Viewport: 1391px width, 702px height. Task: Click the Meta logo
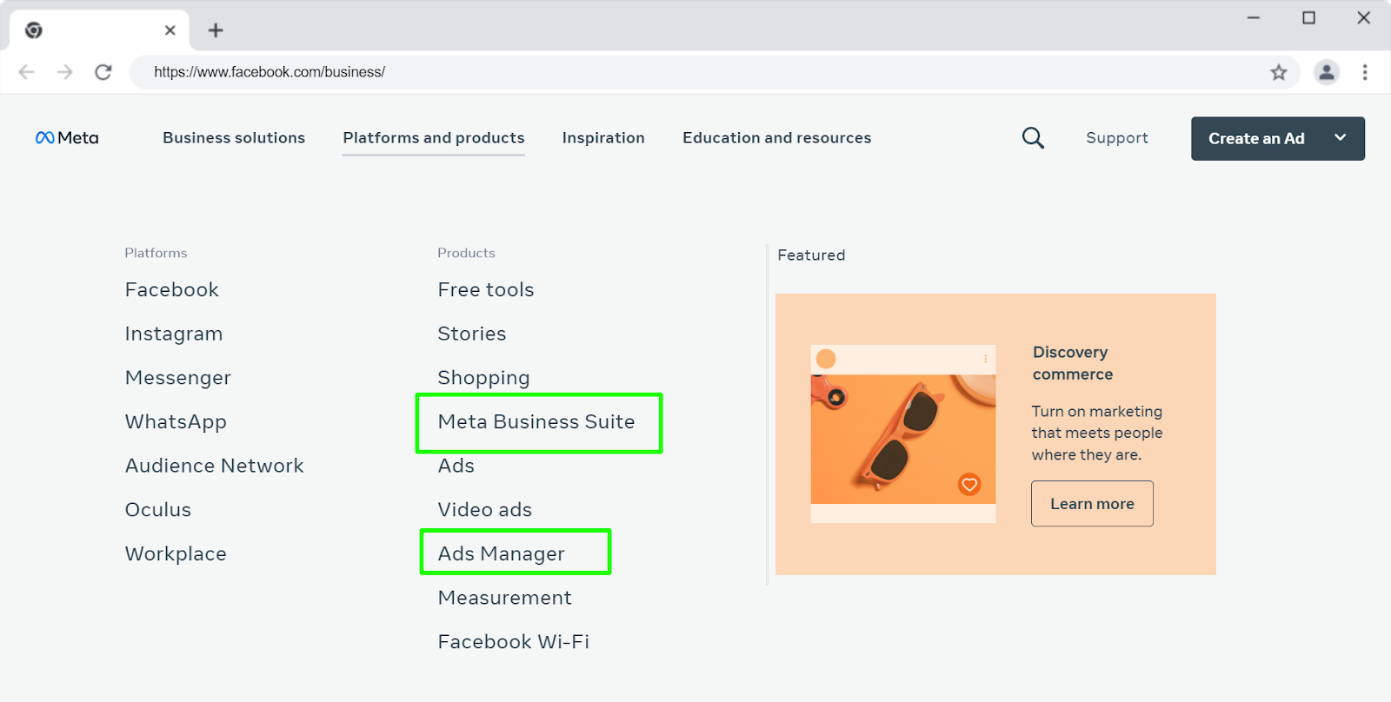pyautogui.click(x=67, y=138)
